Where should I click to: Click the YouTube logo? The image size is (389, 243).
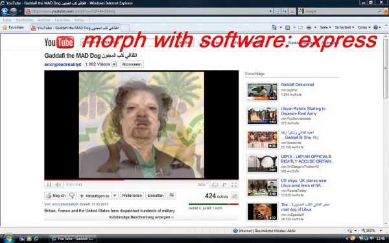[x=59, y=42]
